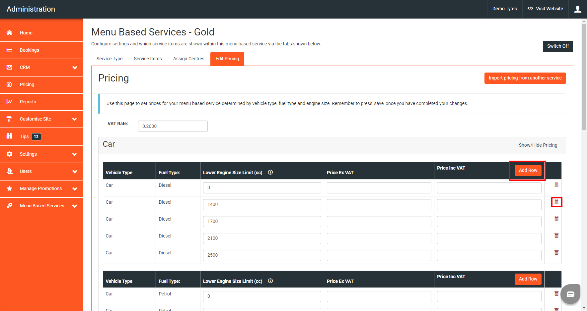Click the Tips badge showing 12
The image size is (587, 311).
36,136
